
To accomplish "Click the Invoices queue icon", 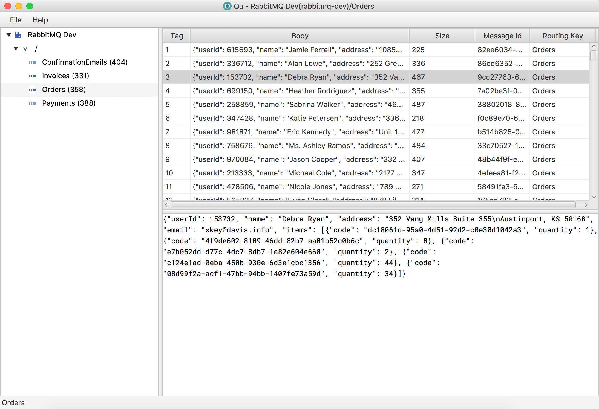I will pos(32,76).
